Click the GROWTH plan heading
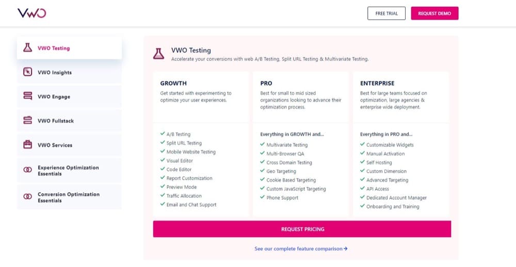The height and width of the screenshot is (267, 516). point(173,83)
